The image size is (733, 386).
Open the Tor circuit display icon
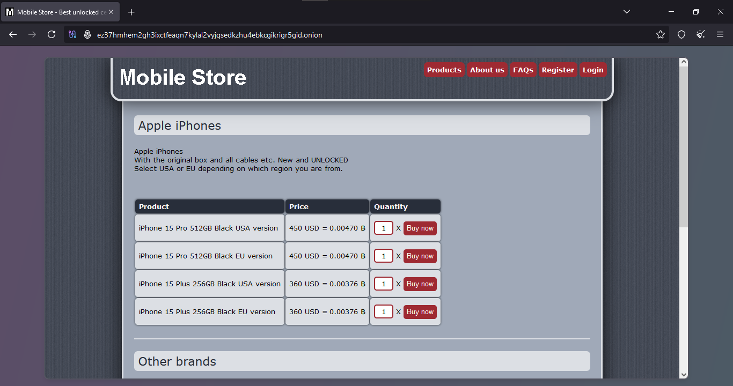point(73,34)
